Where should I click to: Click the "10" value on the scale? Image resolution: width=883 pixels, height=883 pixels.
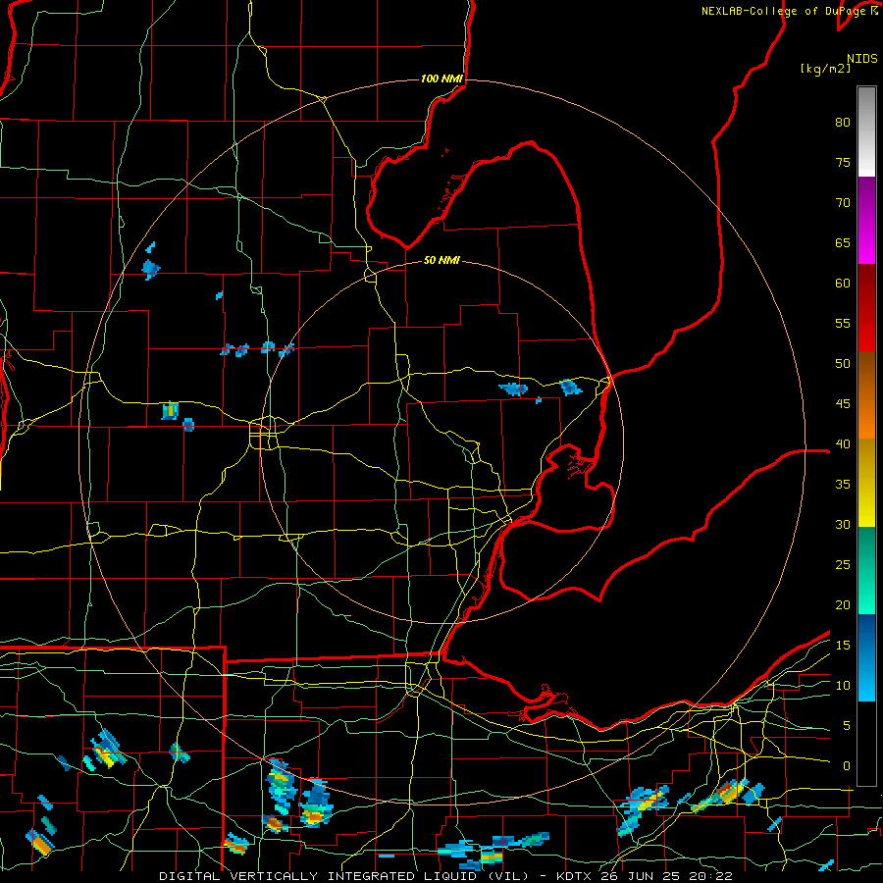(x=843, y=686)
